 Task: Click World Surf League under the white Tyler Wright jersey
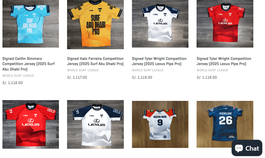148,70
